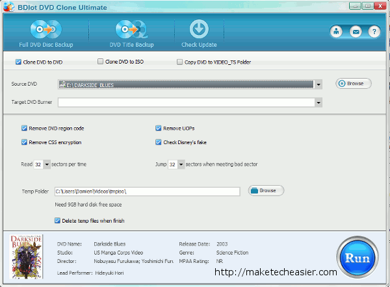Image resolution: width=390 pixels, height=287 pixels.
Task: Click Browse next to Source DVD
Action: (x=354, y=84)
